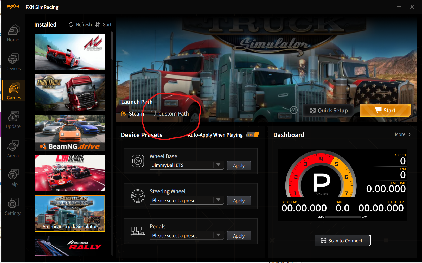Click the Wheel Base device icon

(138, 161)
